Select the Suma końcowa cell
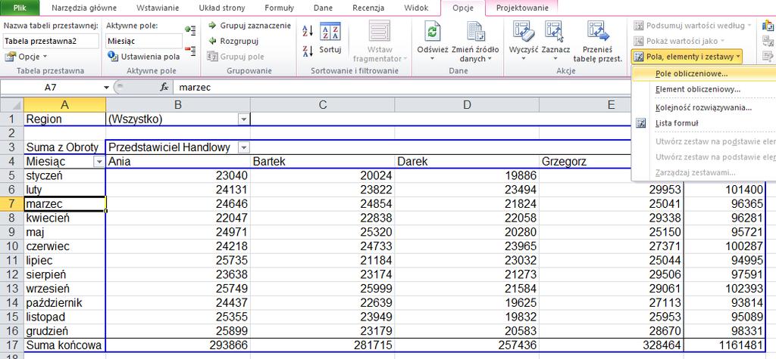This screenshot has width=776, height=359. (x=65, y=345)
